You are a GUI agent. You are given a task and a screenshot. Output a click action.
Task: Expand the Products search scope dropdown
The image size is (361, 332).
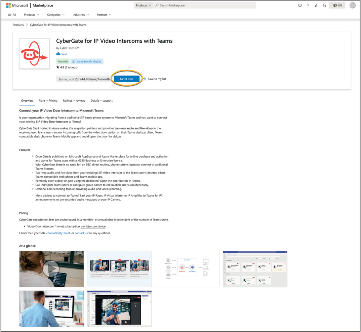coord(144,5)
